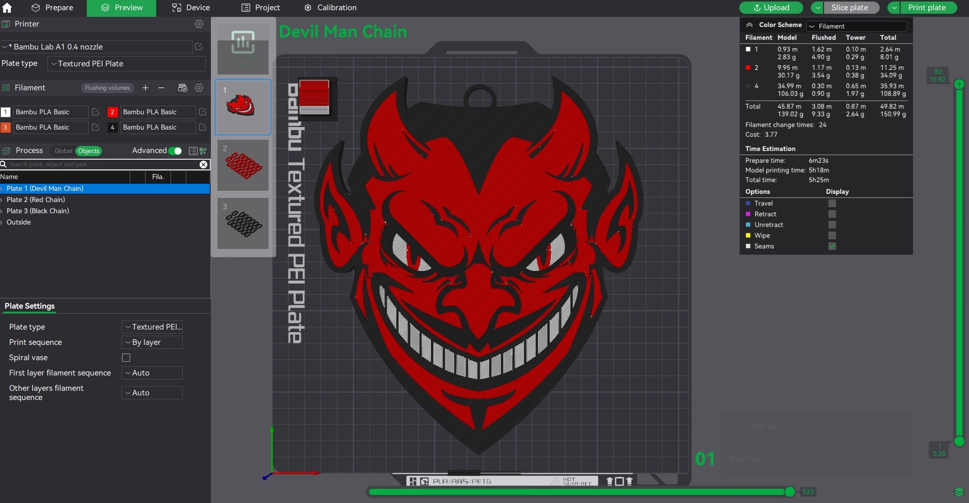Click the Upload button
The height and width of the screenshot is (503, 969).
(771, 8)
